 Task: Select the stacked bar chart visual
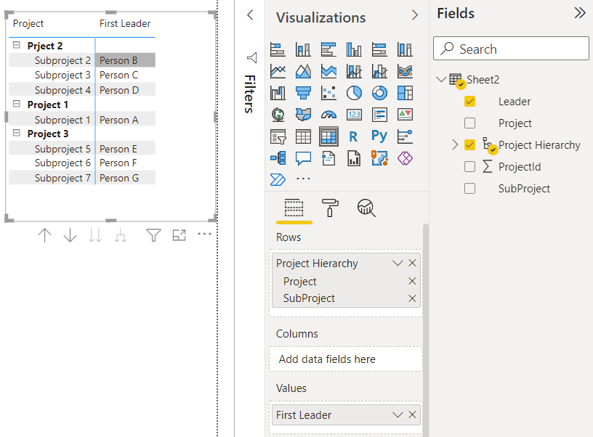pos(278,49)
